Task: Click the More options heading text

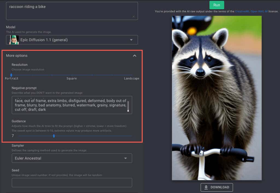Action: [17, 56]
